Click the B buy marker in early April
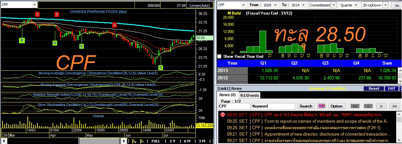The width and height of the screenshot is (402, 144). pos(55,43)
